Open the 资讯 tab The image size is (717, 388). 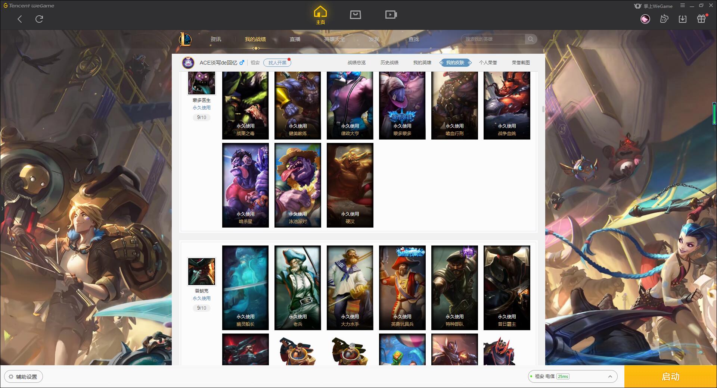click(215, 39)
